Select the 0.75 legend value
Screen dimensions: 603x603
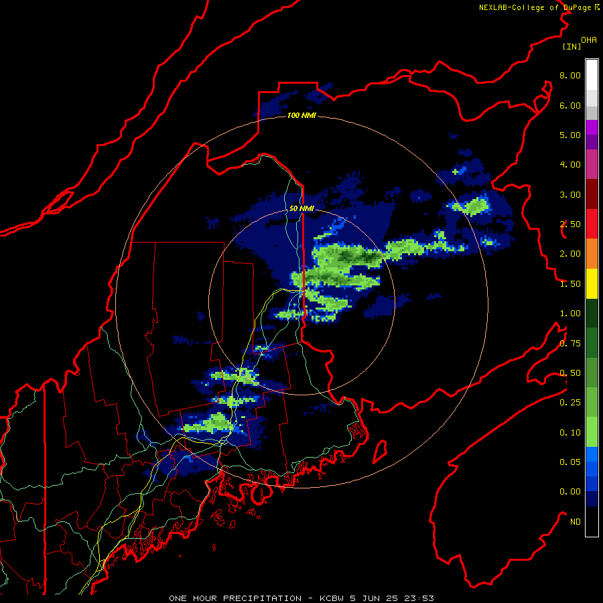pyautogui.click(x=570, y=344)
